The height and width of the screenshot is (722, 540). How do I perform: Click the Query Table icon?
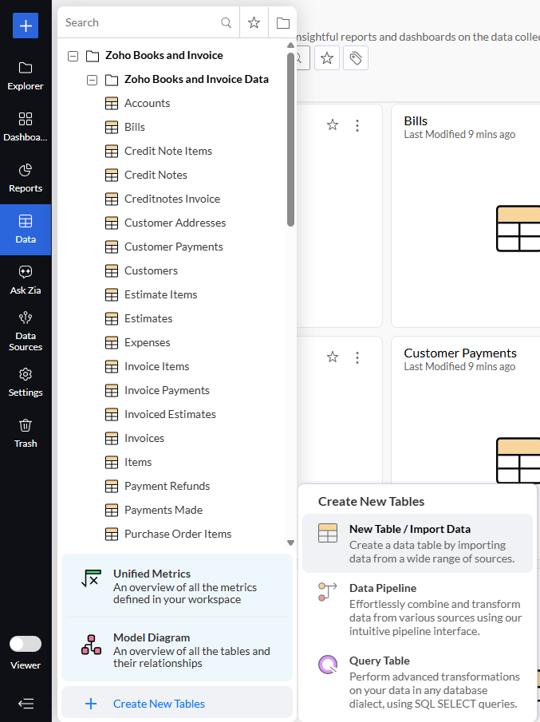[x=328, y=665]
